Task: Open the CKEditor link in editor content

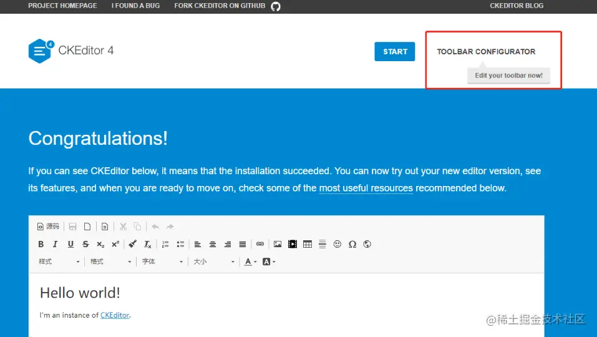Action: [x=115, y=315]
